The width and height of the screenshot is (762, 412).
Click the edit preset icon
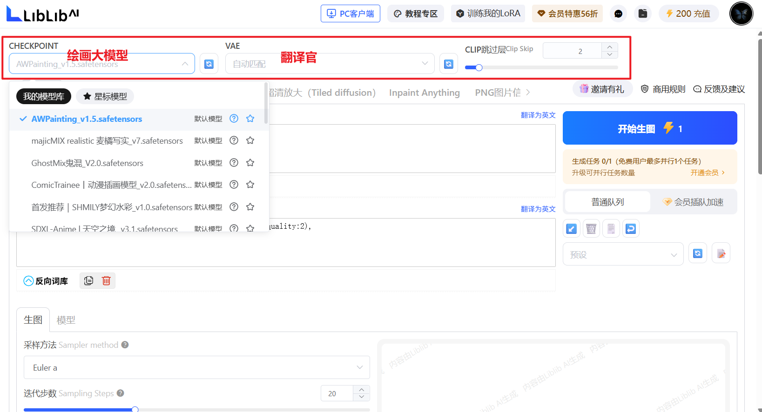point(721,253)
